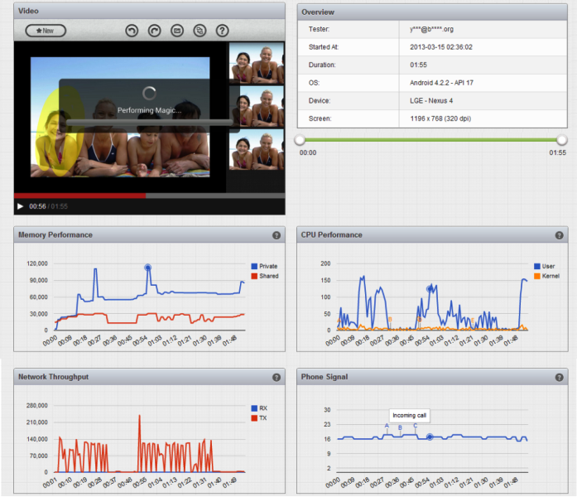Toggle the TX series in Network legend
This screenshot has height=497, width=577.
259,418
